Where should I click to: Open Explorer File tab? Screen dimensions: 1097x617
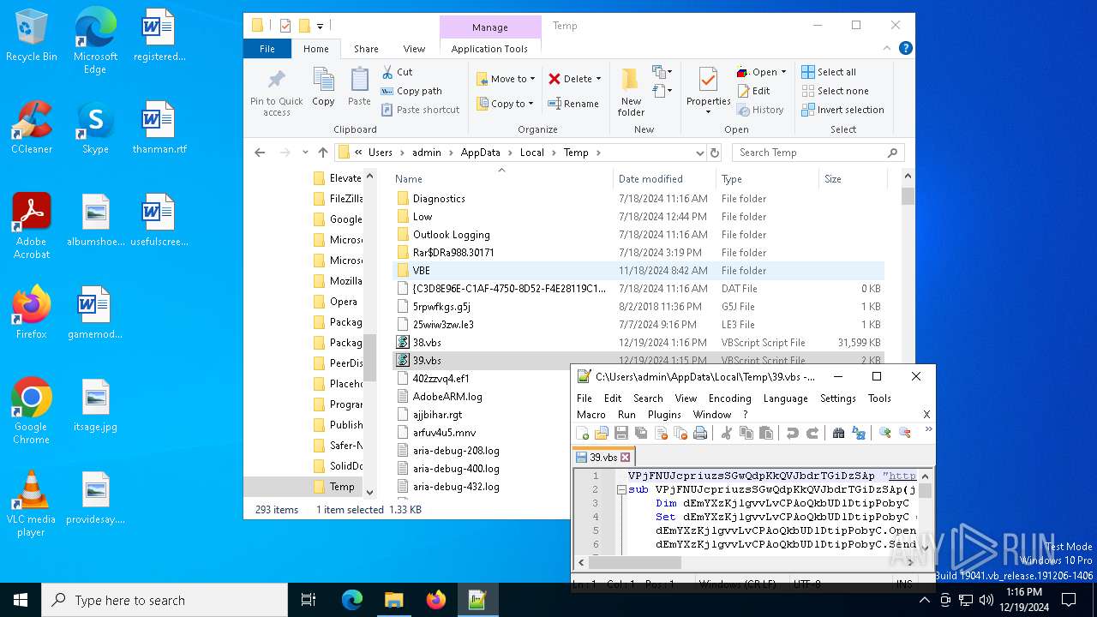pyautogui.click(x=267, y=49)
